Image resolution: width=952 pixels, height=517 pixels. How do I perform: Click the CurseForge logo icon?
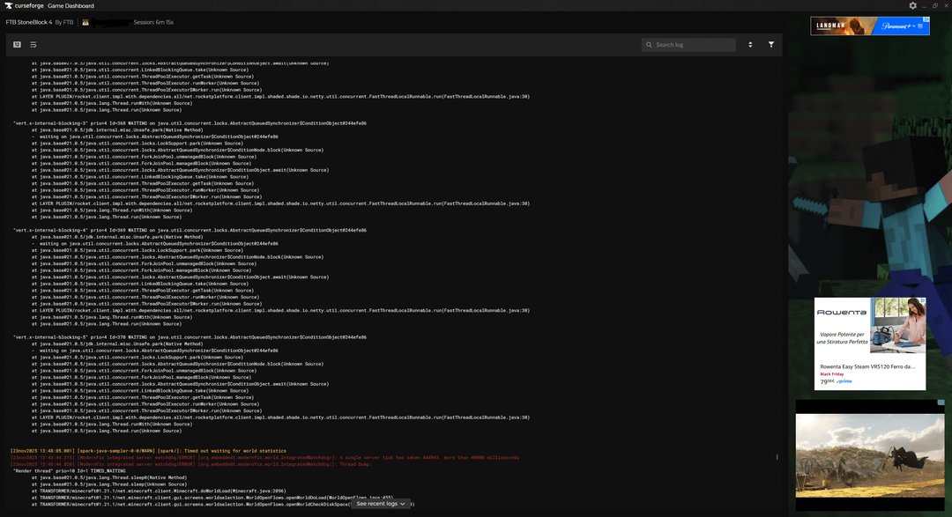(8, 5)
